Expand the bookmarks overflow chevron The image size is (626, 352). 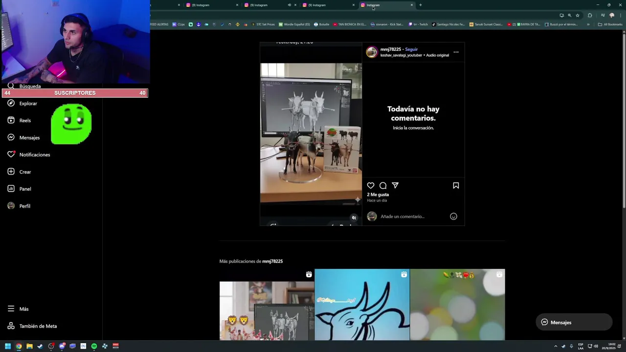pos(588,24)
